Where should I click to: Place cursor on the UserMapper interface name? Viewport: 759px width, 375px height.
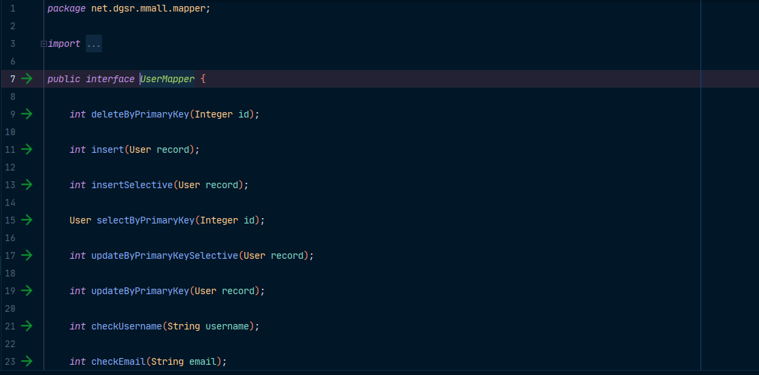167,79
